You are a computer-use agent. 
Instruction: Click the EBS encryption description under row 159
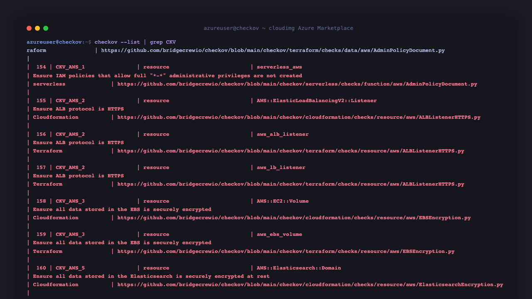122,243
